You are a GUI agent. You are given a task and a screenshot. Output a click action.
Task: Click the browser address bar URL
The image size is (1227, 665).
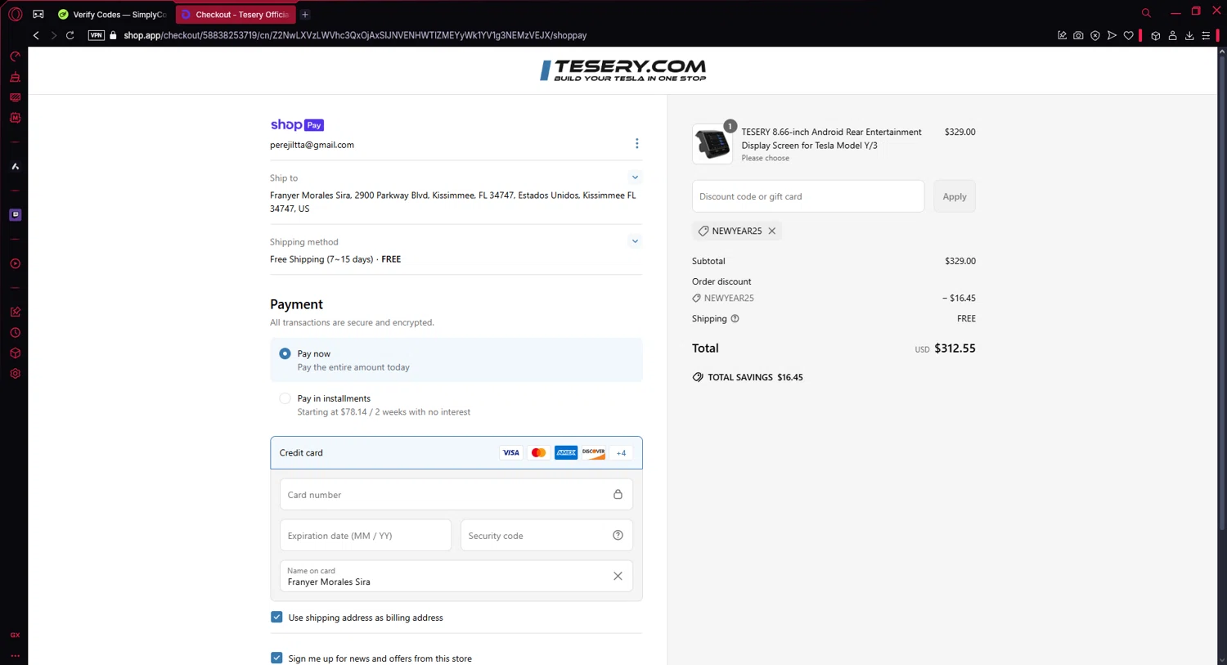coord(355,35)
